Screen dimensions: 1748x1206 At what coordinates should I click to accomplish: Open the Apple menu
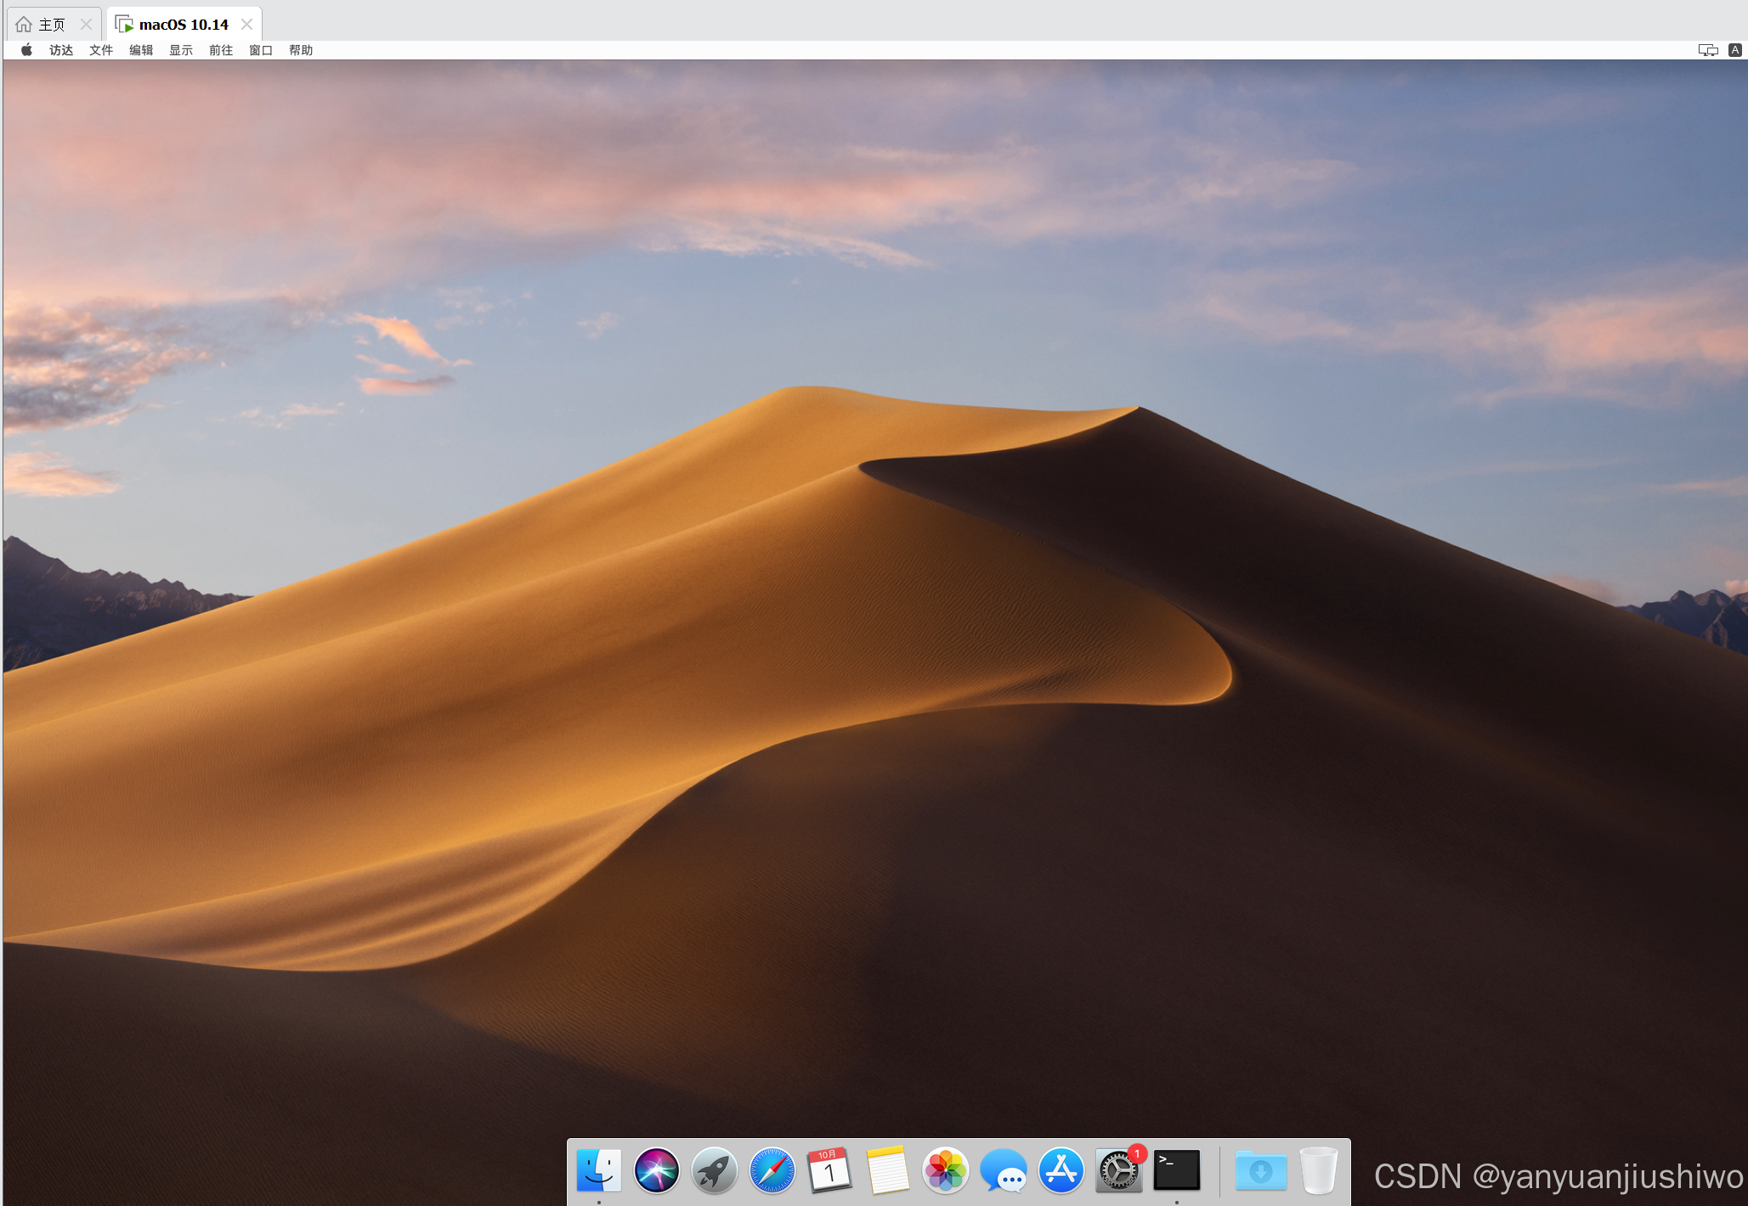coord(26,50)
